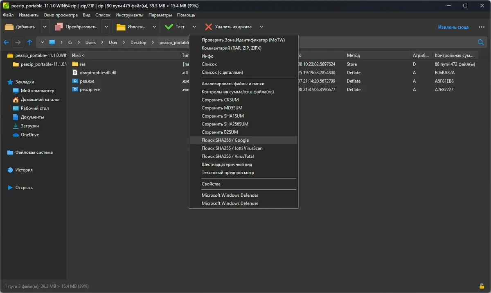Image resolution: width=491 pixels, height=293 pixels.
Task: Click the Домашний каталог house icon
Action: pyautogui.click(x=16, y=100)
